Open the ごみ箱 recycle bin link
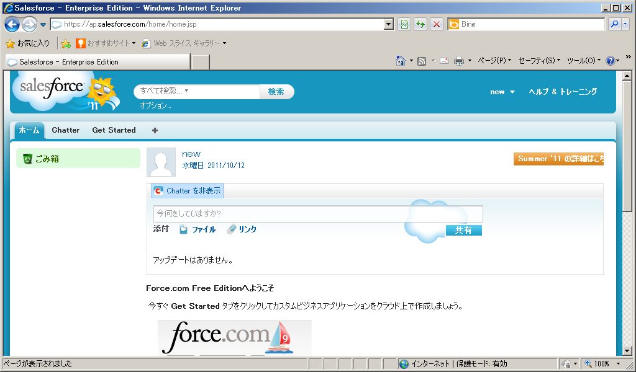The height and width of the screenshot is (372, 636). point(47,159)
